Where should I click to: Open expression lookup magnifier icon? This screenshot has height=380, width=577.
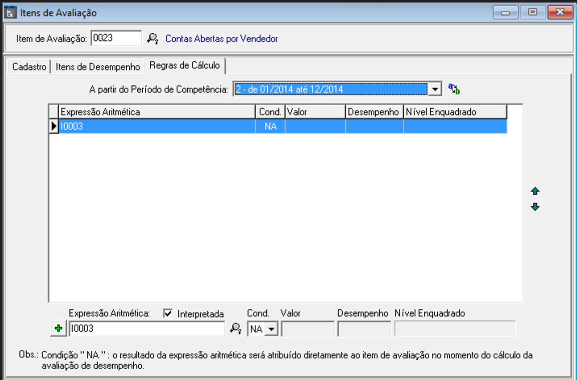(235, 328)
